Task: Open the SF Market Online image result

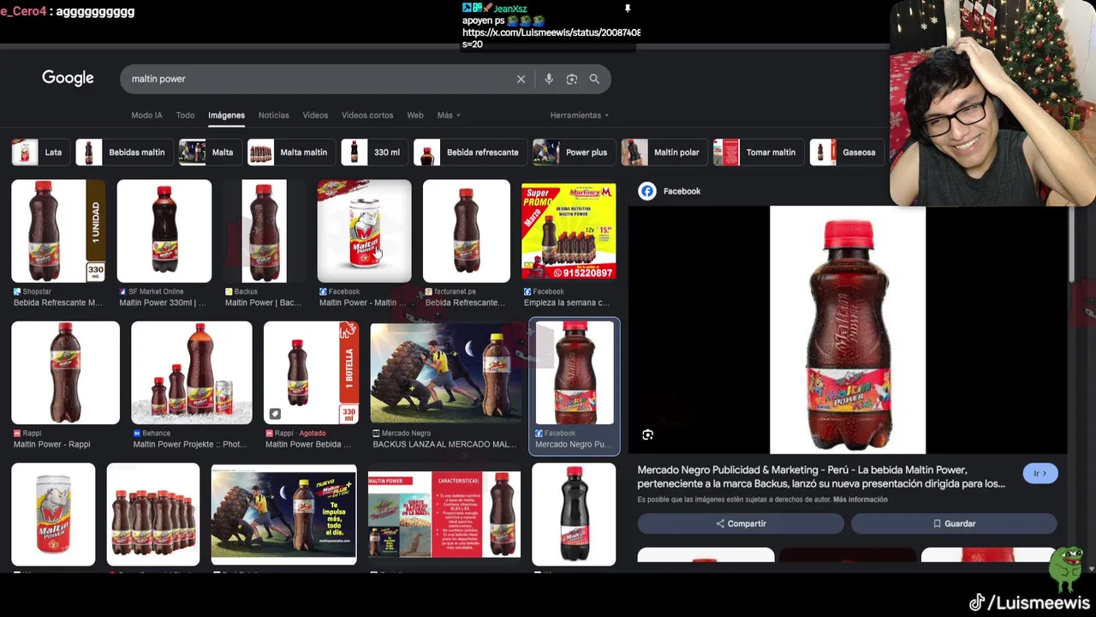Action: pyautogui.click(x=164, y=231)
